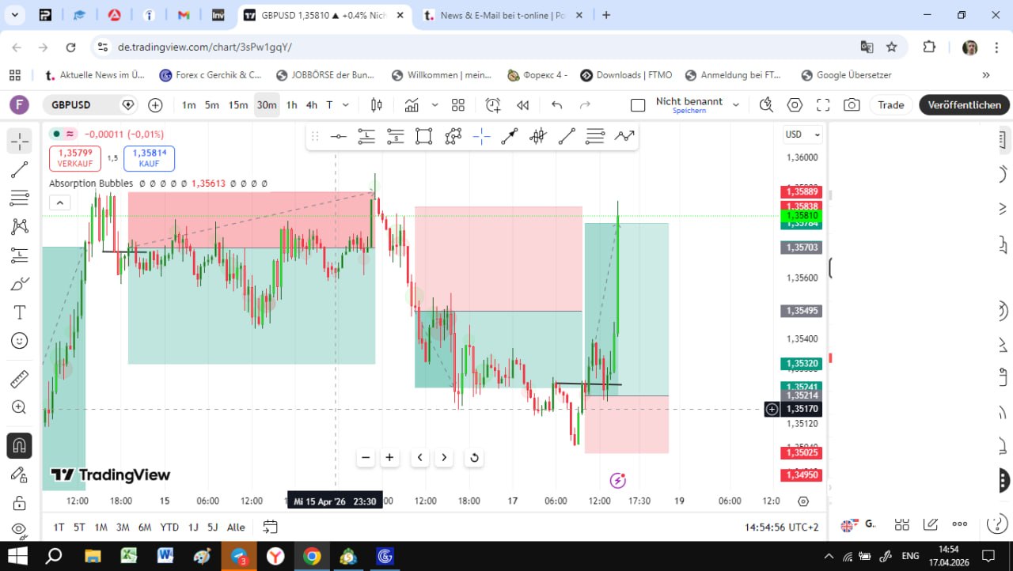Viewport: 1013px width, 571px height.
Task: Start bar replay with the rewind icon
Action: click(522, 105)
